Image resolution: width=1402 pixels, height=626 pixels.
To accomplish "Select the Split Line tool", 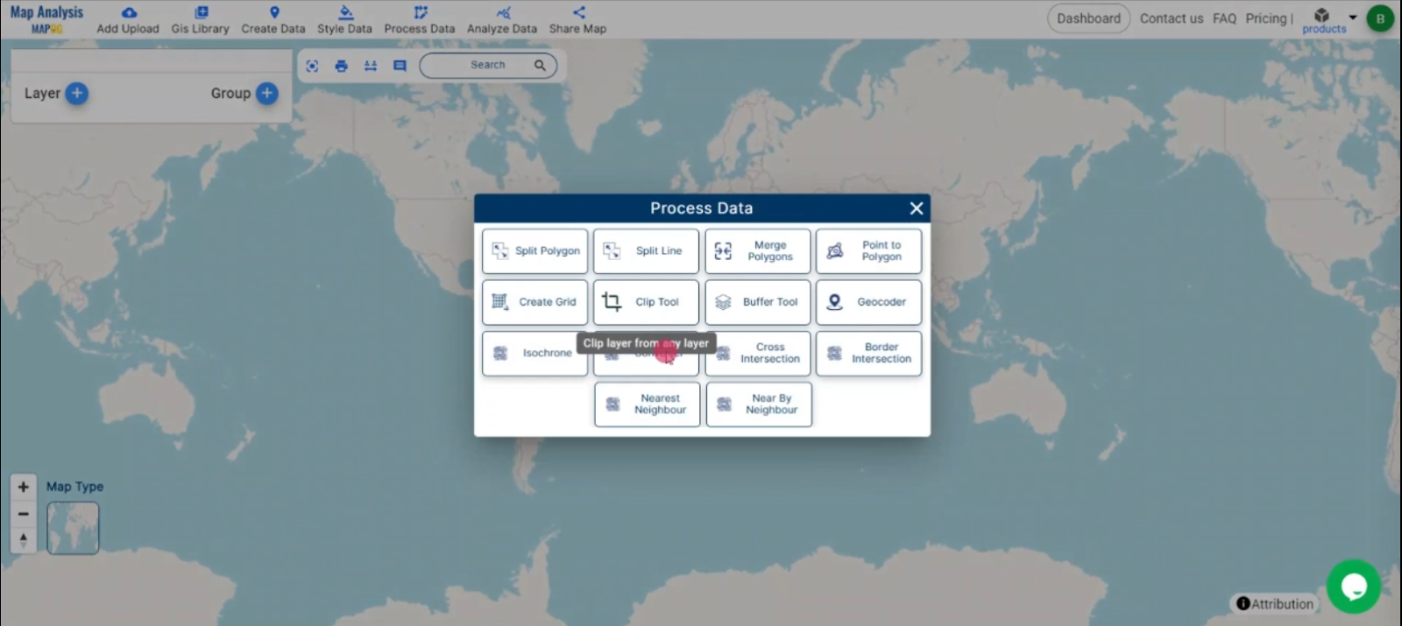I will click(x=646, y=251).
